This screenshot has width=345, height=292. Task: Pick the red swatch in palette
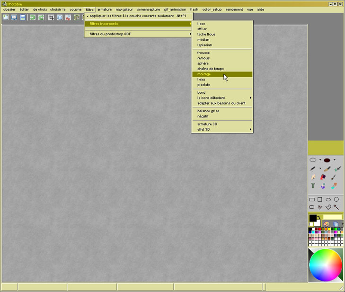(319, 229)
